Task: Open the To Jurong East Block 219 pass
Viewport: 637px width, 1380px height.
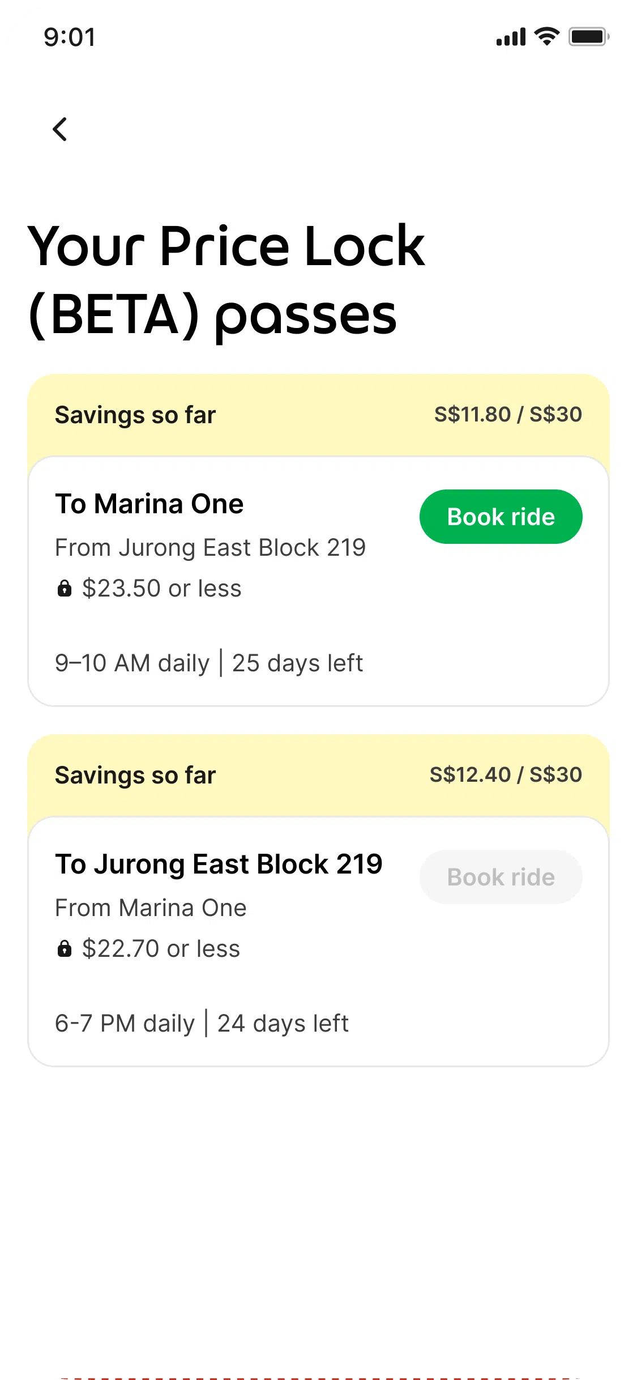Action: 219,864
